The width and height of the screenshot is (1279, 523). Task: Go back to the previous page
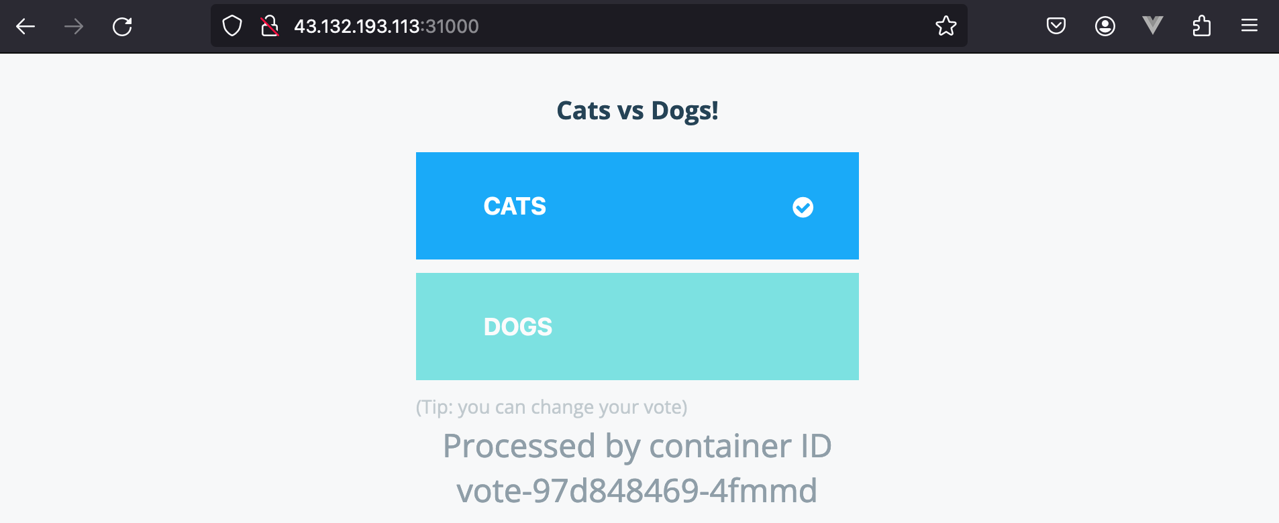25,26
